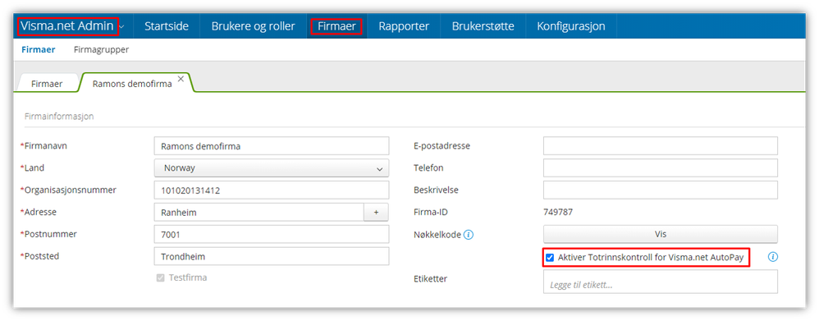The image size is (819, 321).
Task: Open the Konfigurasjon menu
Action: click(571, 26)
